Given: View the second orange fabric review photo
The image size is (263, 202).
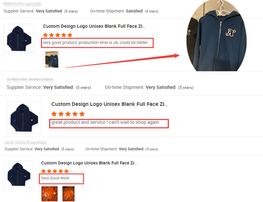Looking at the screenshot, I should (x=68, y=194).
